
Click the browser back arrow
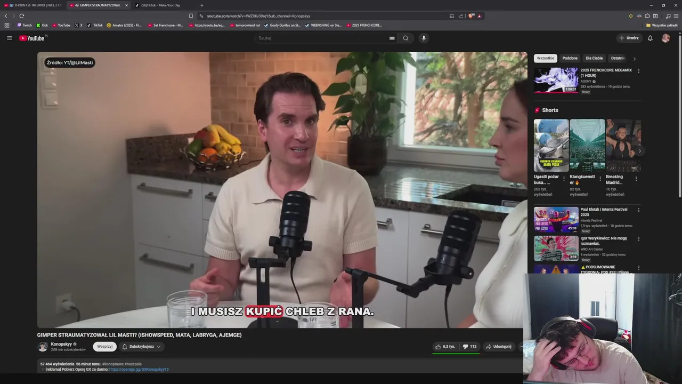point(6,16)
